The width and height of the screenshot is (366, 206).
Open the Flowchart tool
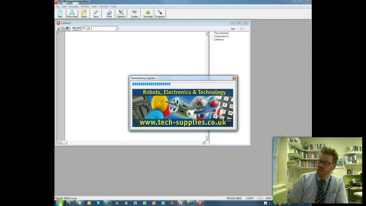72,14
